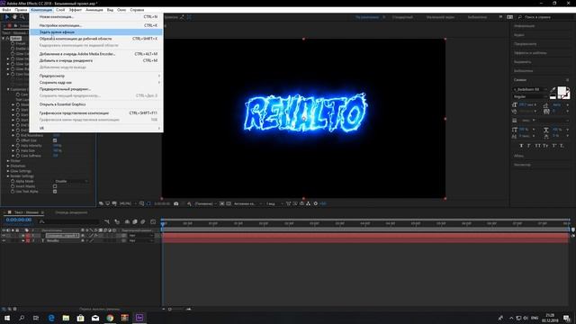This screenshot has height=324, width=576.
Task: Open Microsoft Edge from the taskbar
Action: pos(51,318)
